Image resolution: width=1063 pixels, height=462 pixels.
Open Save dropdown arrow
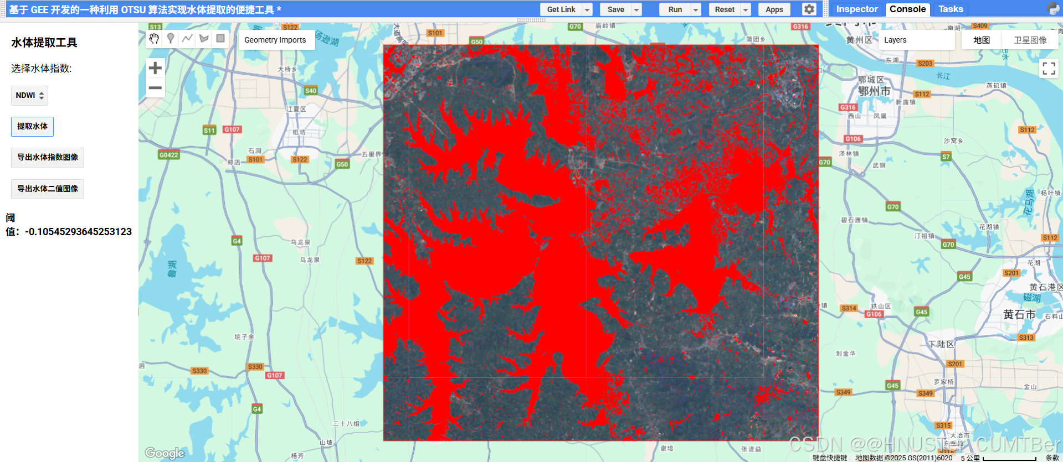(x=636, y=9)
